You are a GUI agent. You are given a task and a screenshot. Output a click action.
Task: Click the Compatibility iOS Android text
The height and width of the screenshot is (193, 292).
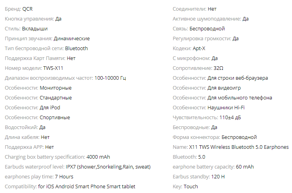pyautogui.click(x=87, y=187)
